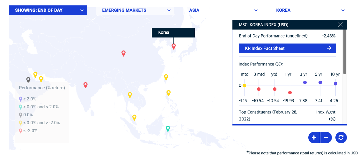Image resolution: width=359 pixels, height=162 pixels.
Task: Select the red India map pin
Action: 85,85
